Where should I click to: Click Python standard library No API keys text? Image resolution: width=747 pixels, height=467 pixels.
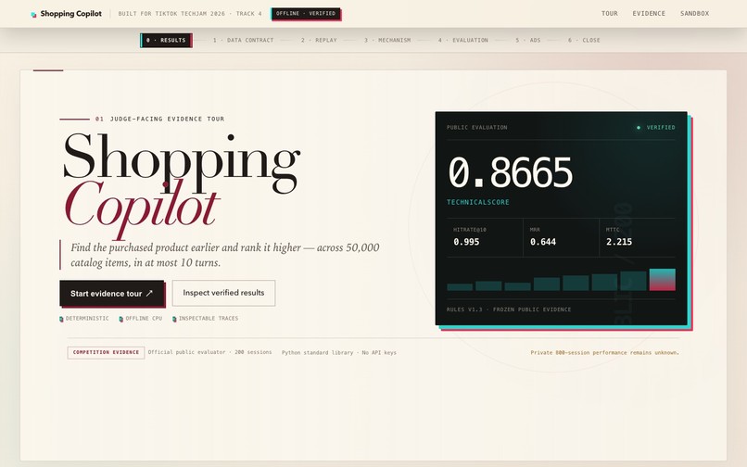tap(338, 353)
